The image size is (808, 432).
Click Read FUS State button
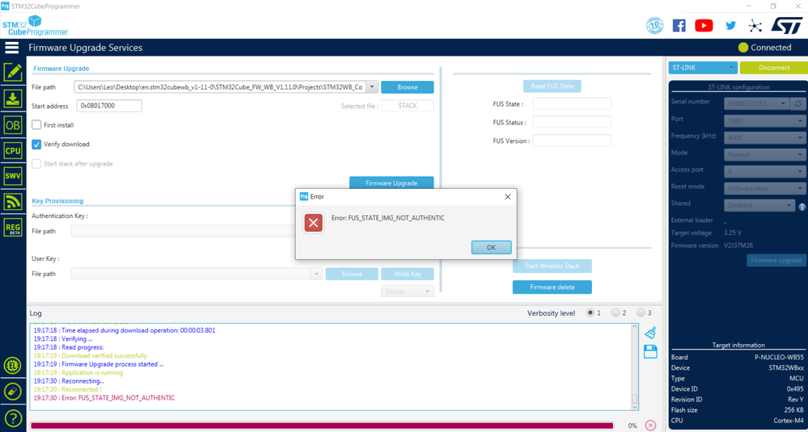click(552, 86)
